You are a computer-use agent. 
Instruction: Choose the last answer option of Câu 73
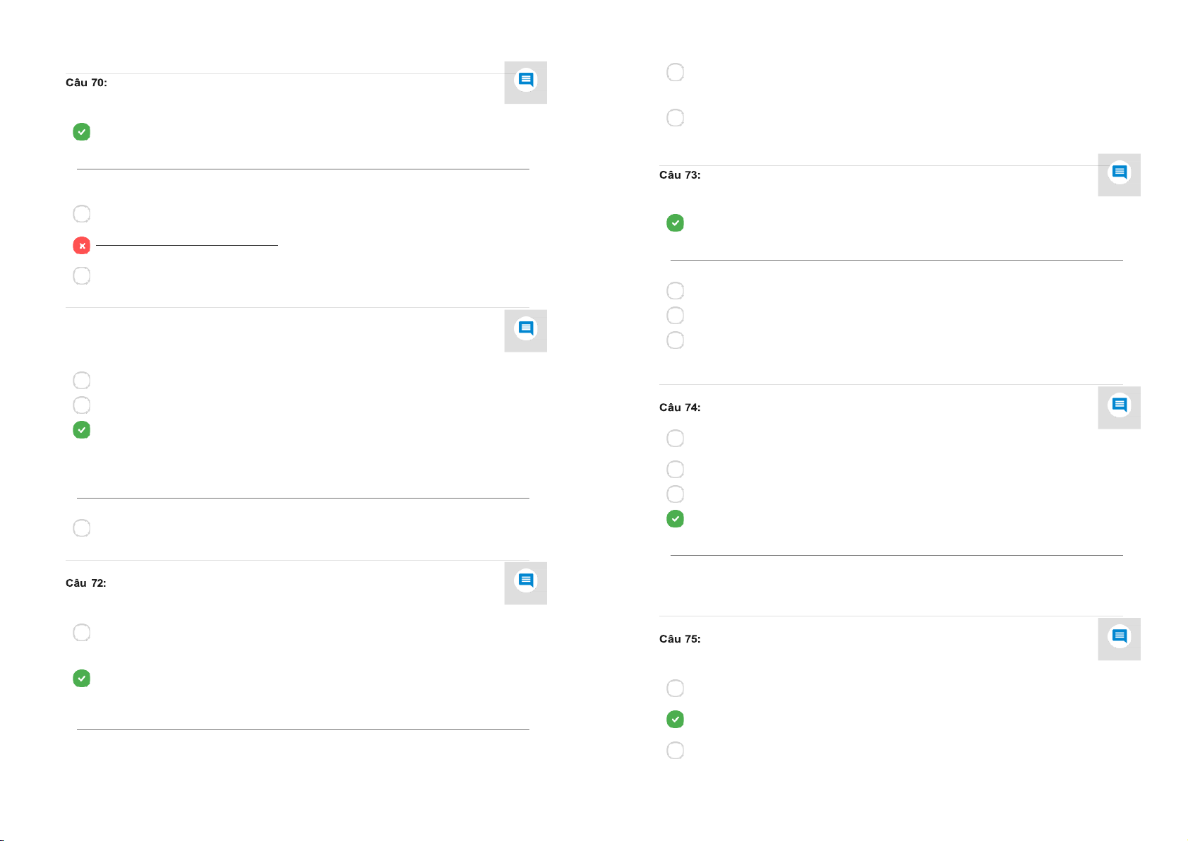(676, 340)
